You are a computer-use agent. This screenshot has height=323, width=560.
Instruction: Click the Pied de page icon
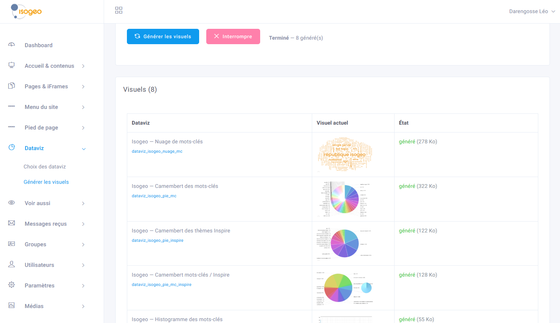[x=12, y=127]
